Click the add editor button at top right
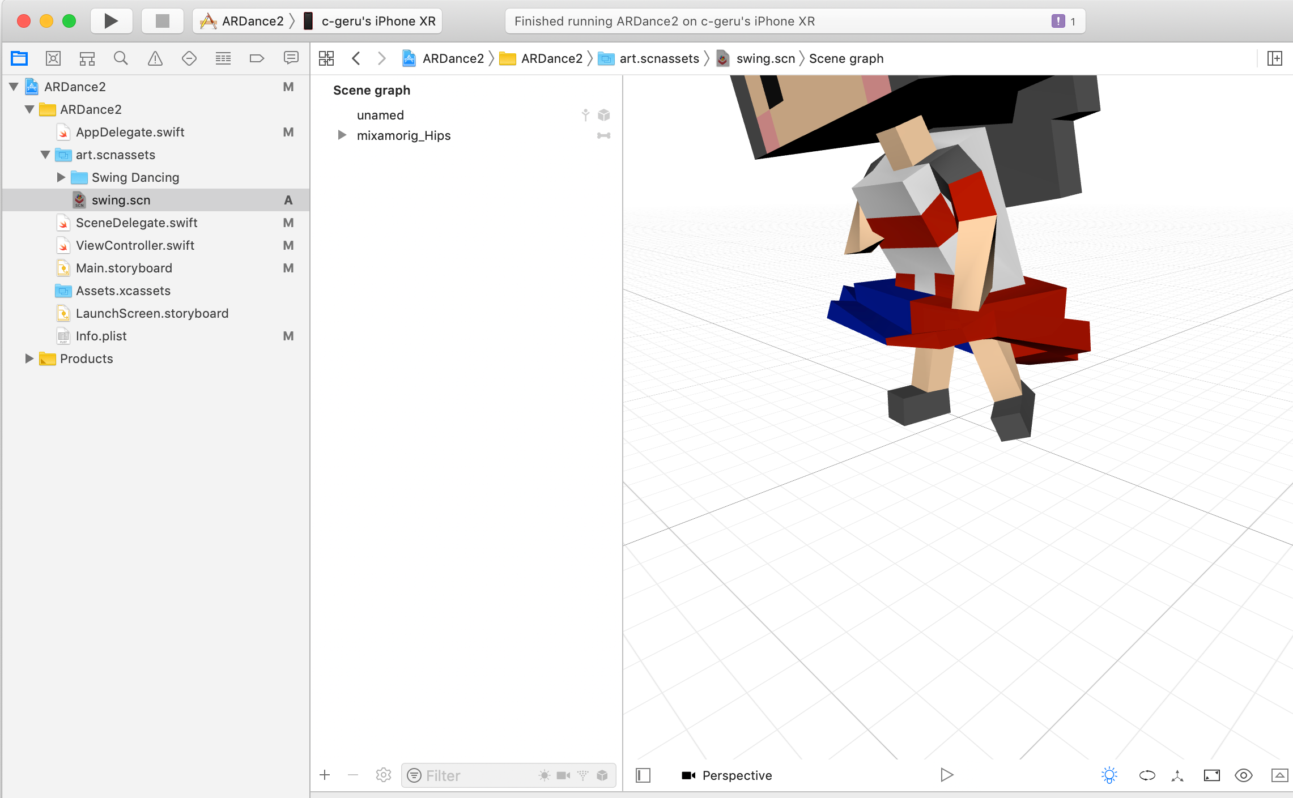Screen dimensions: 1293x798 (1274, 58)
